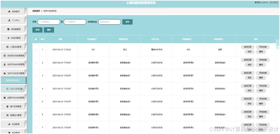Click 删除 in row 5 (咨询者姓名5)
The image size is (280, 134).
(x=261, y=104)
